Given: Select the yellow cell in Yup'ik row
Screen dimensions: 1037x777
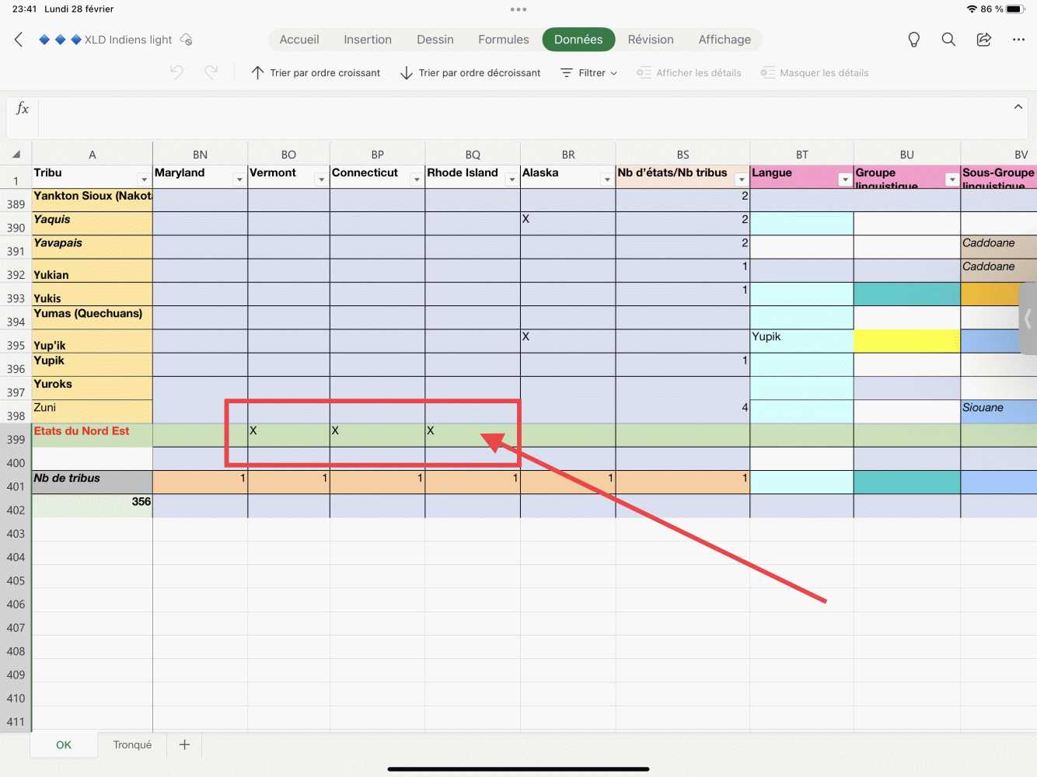Looking at the screenshot, I should (907, 341).
